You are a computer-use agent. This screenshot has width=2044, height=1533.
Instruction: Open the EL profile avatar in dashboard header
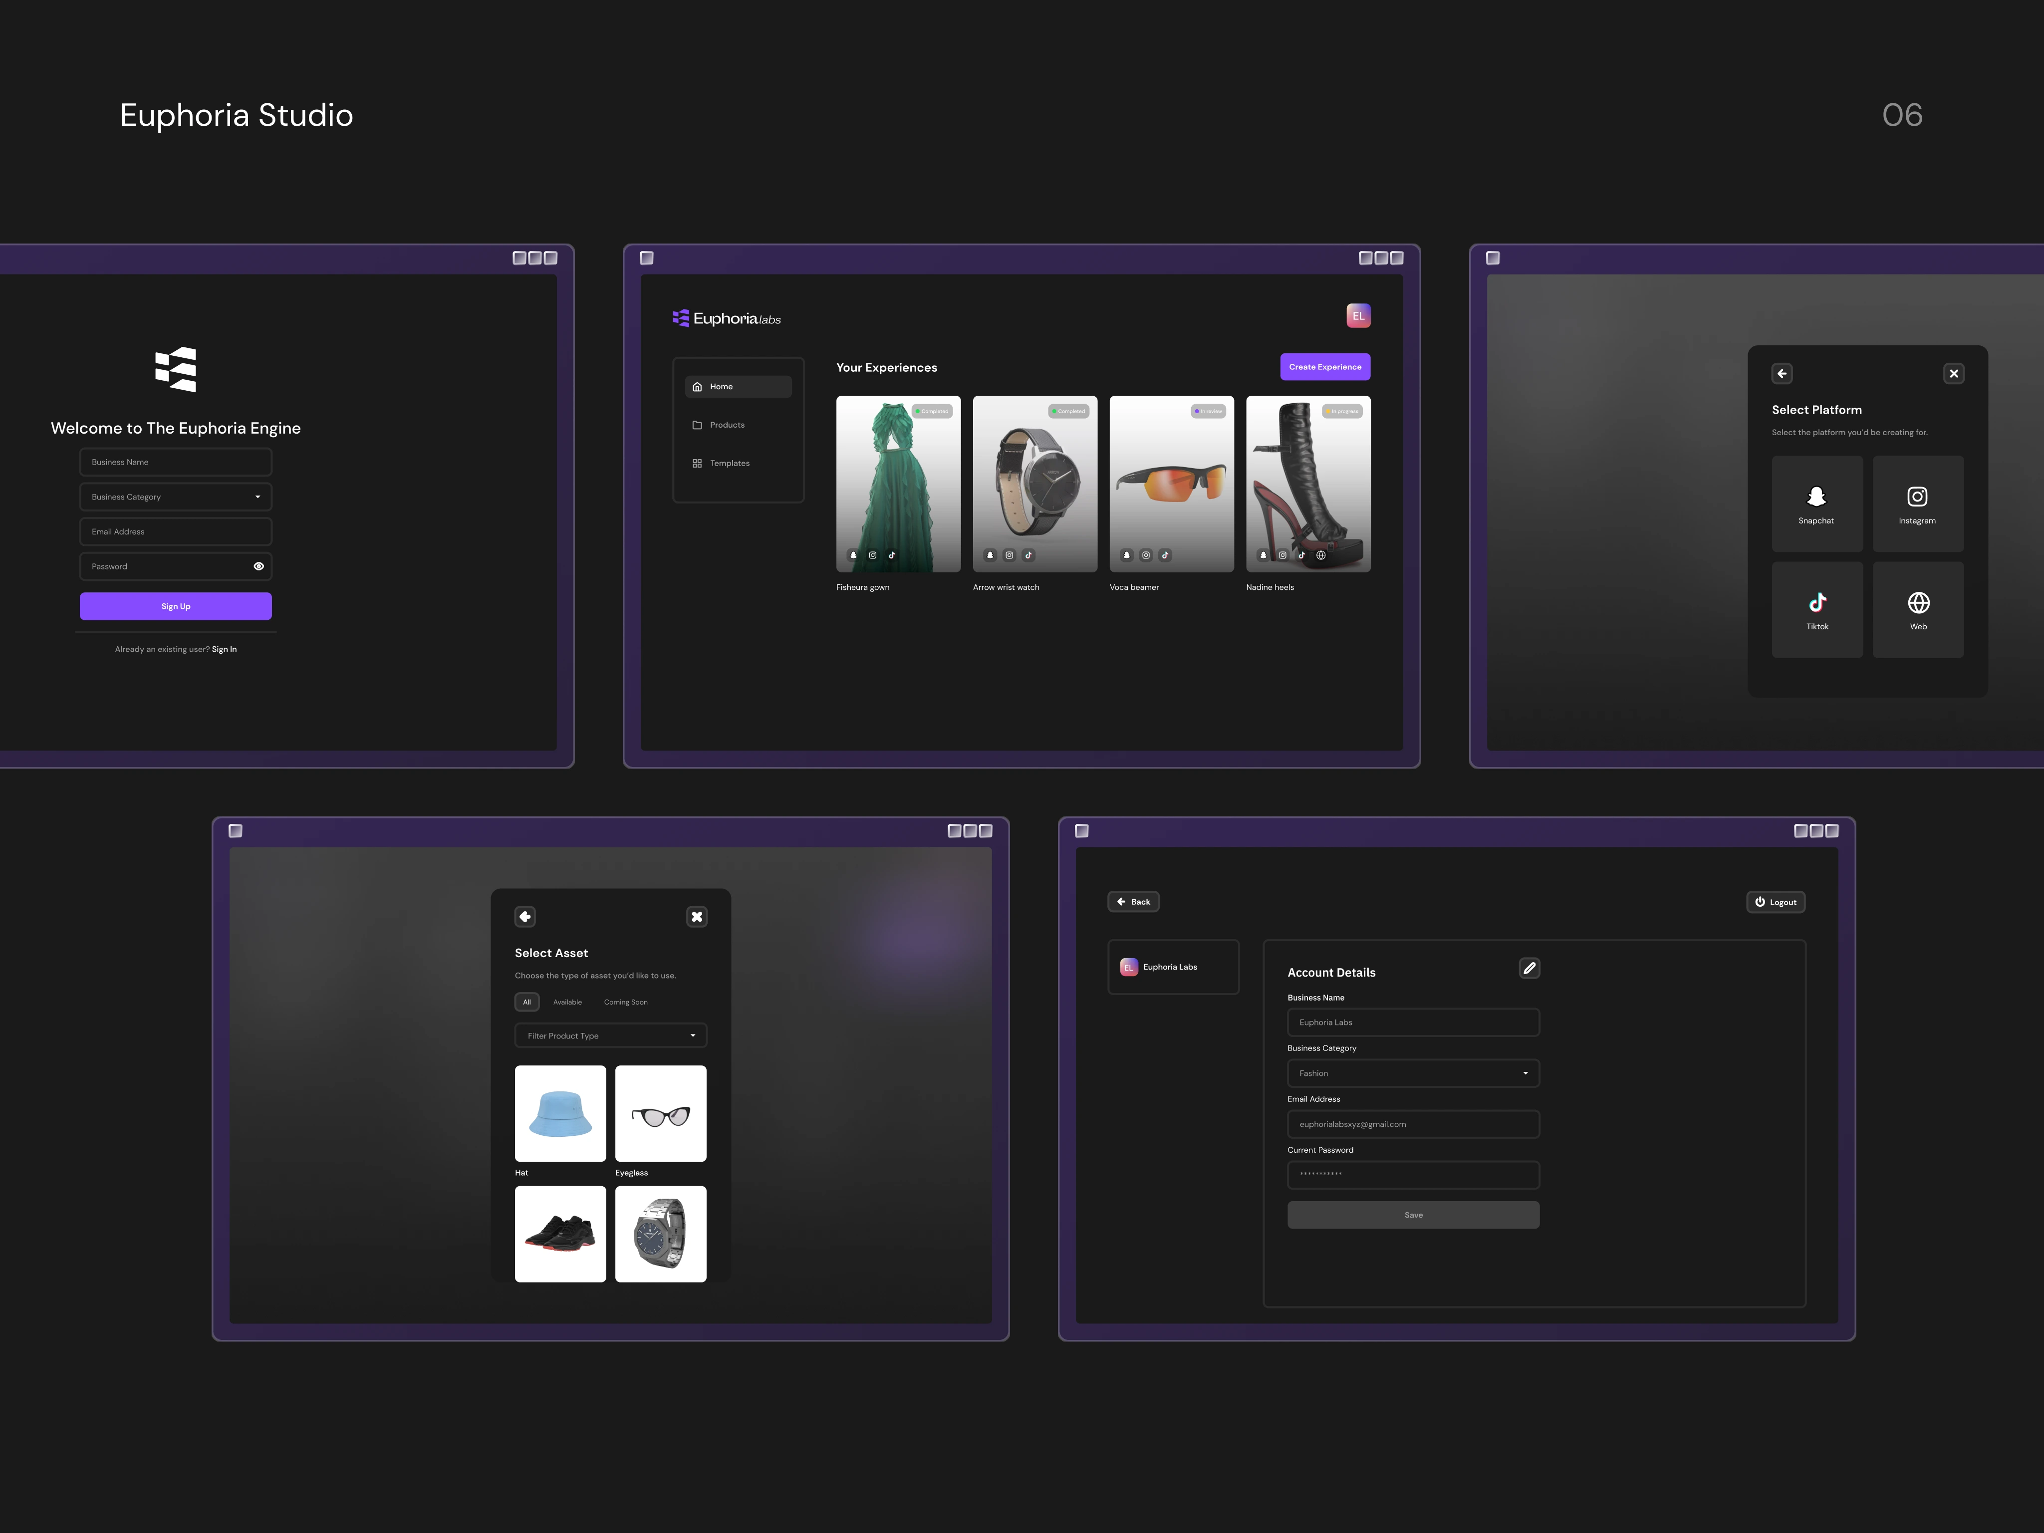1357,316
